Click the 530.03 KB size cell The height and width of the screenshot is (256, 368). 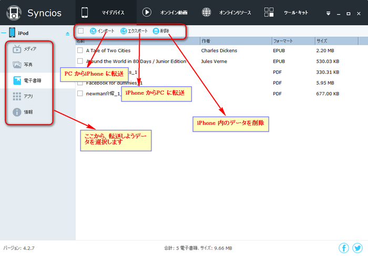[328, 62]
